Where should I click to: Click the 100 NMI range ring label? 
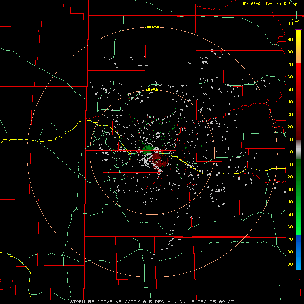click(152, 27)
